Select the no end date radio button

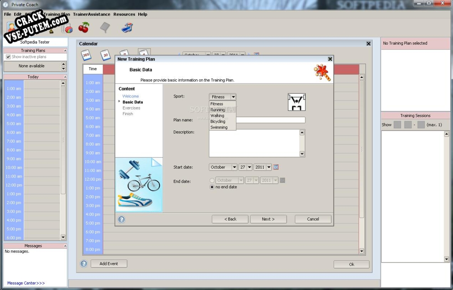(212, 187)
